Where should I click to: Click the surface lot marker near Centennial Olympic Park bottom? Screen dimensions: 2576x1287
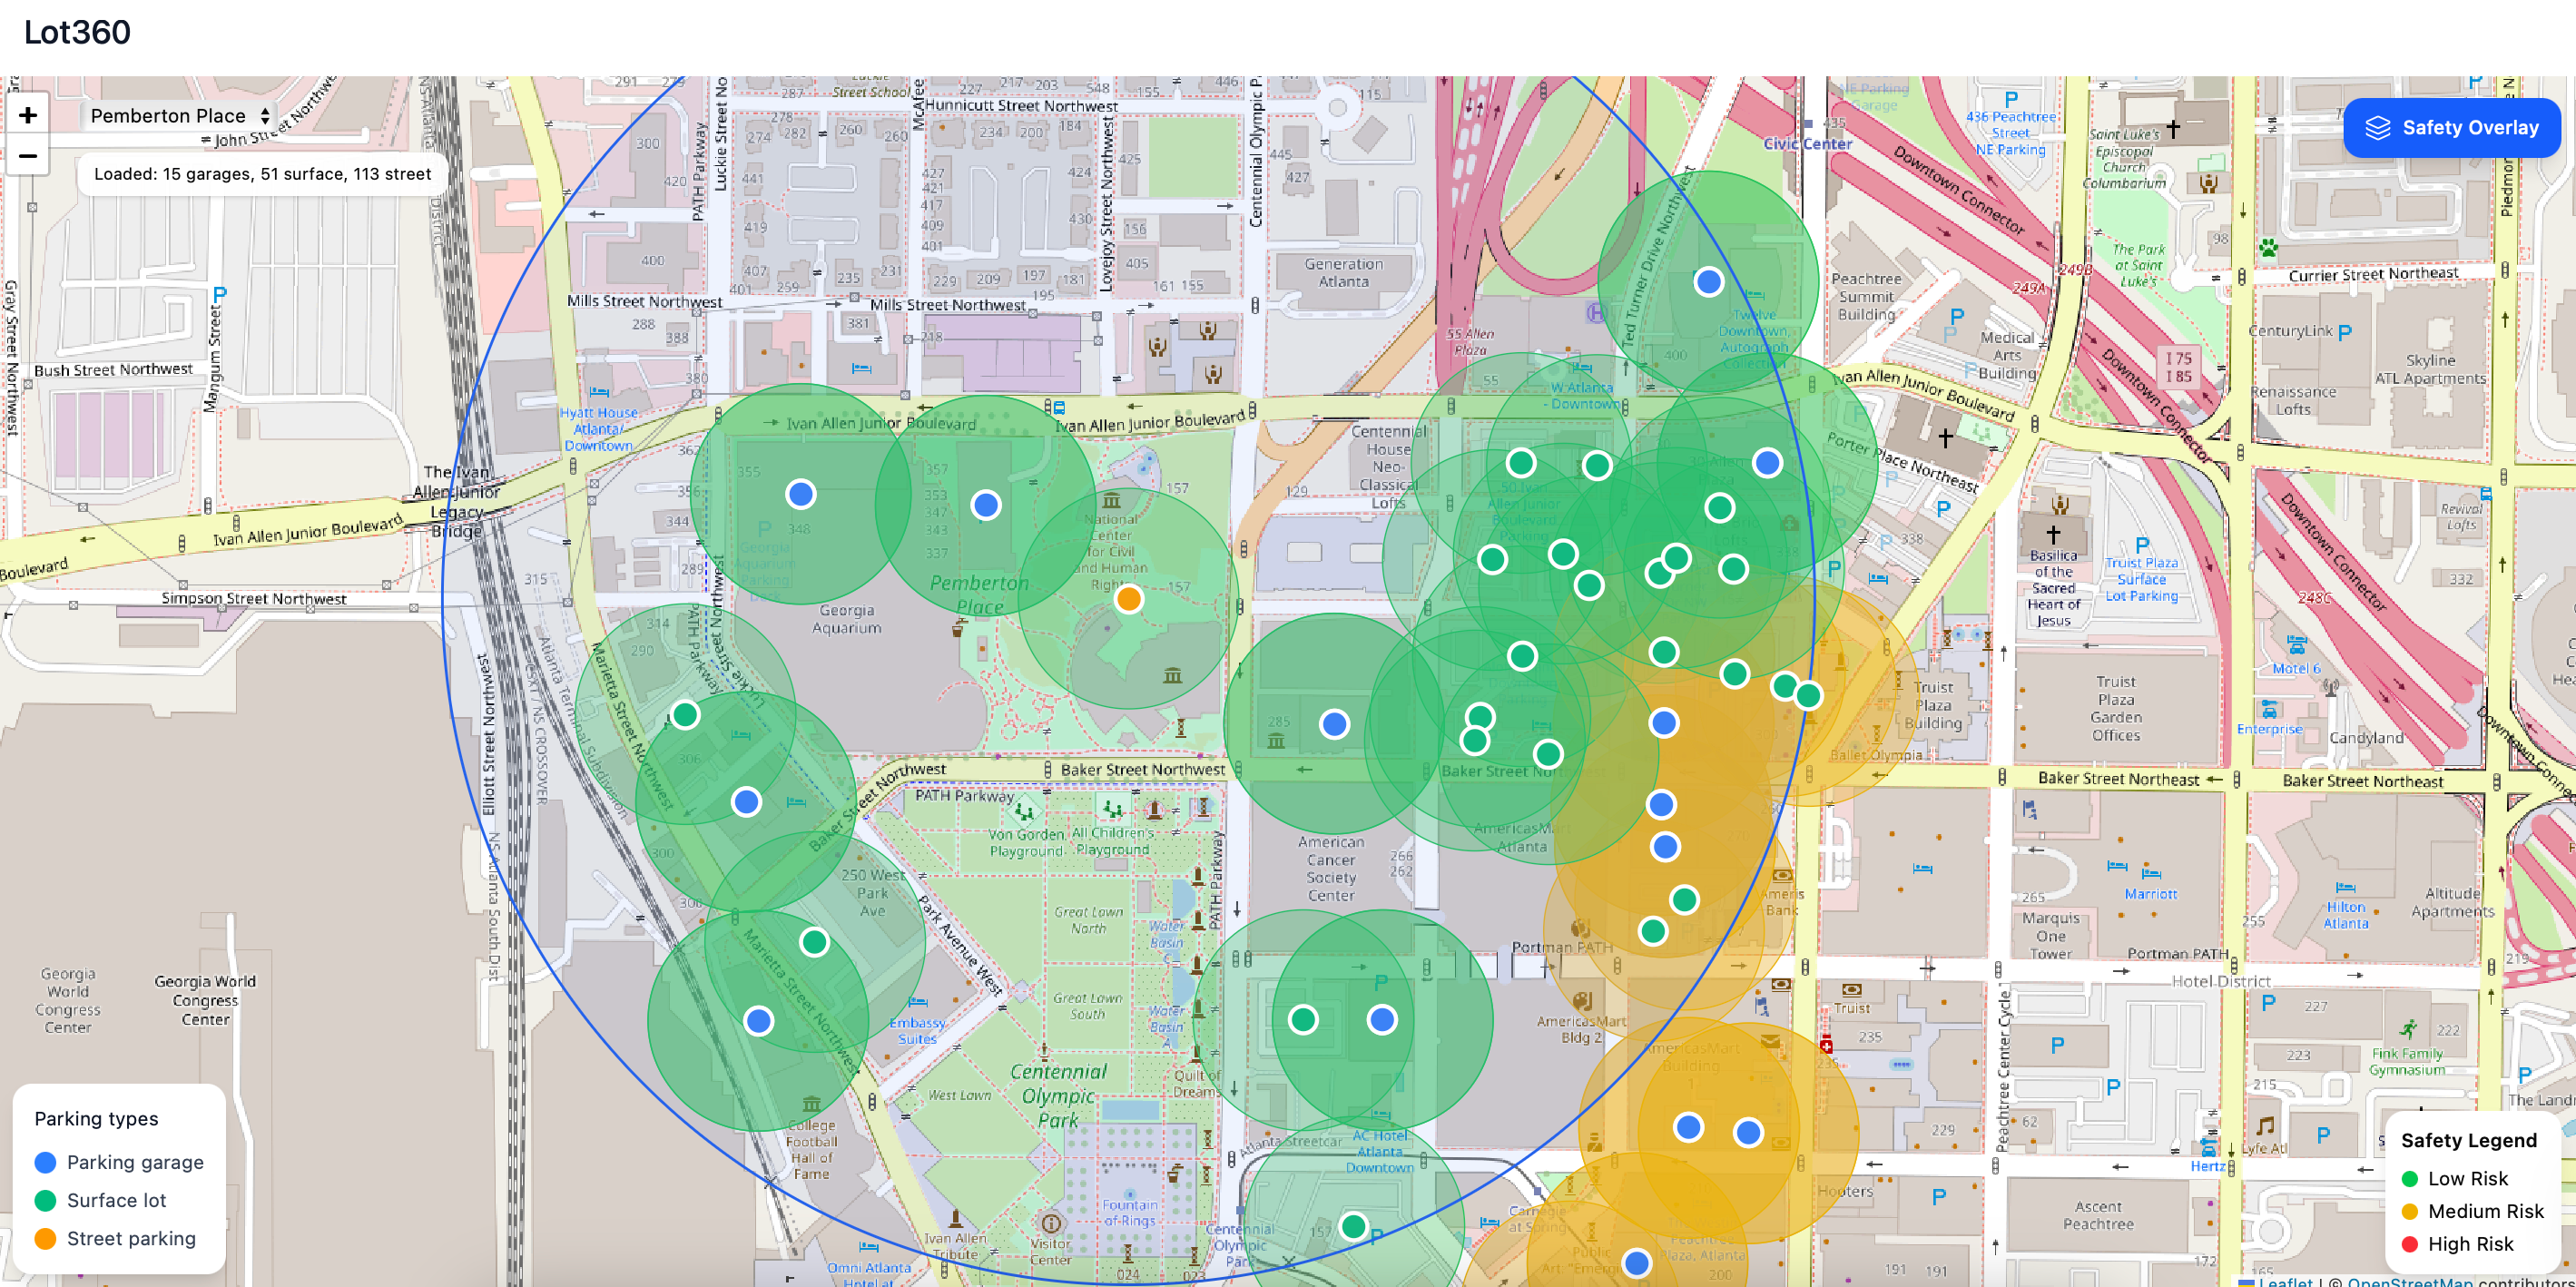click(x=1353, y=1226)
